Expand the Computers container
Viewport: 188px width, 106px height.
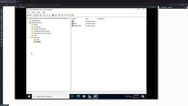pyautogui.click(x=30, y=27)
